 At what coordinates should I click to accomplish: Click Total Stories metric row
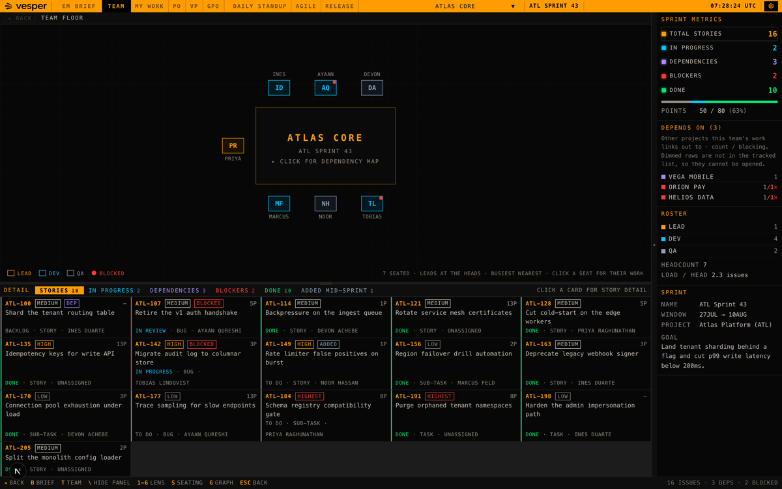(x=719, y=34)
